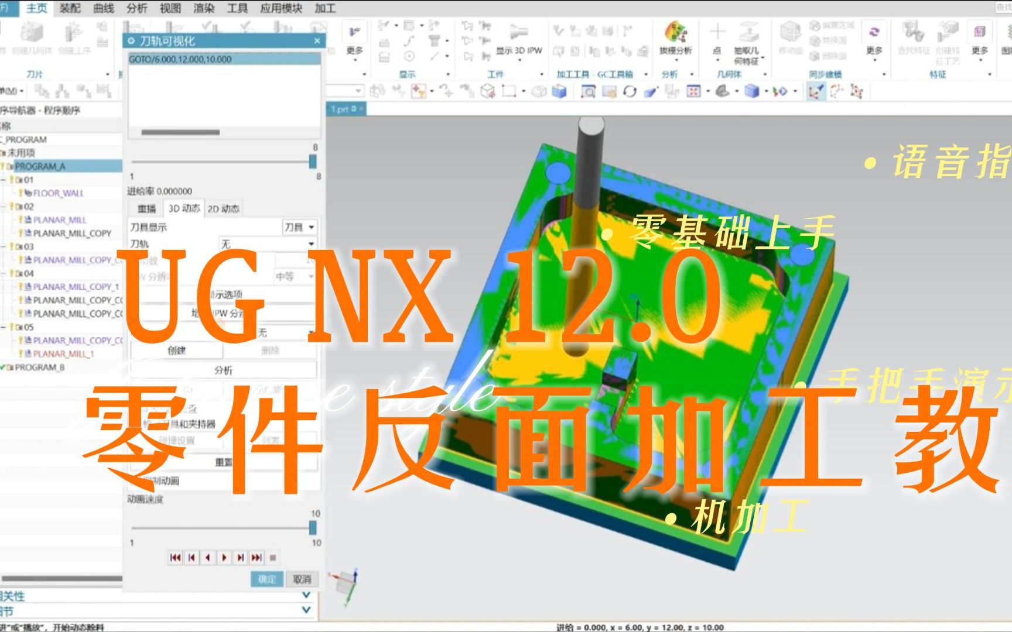Switch navigator to Machine Tool view icon

[x=63, y=91]
